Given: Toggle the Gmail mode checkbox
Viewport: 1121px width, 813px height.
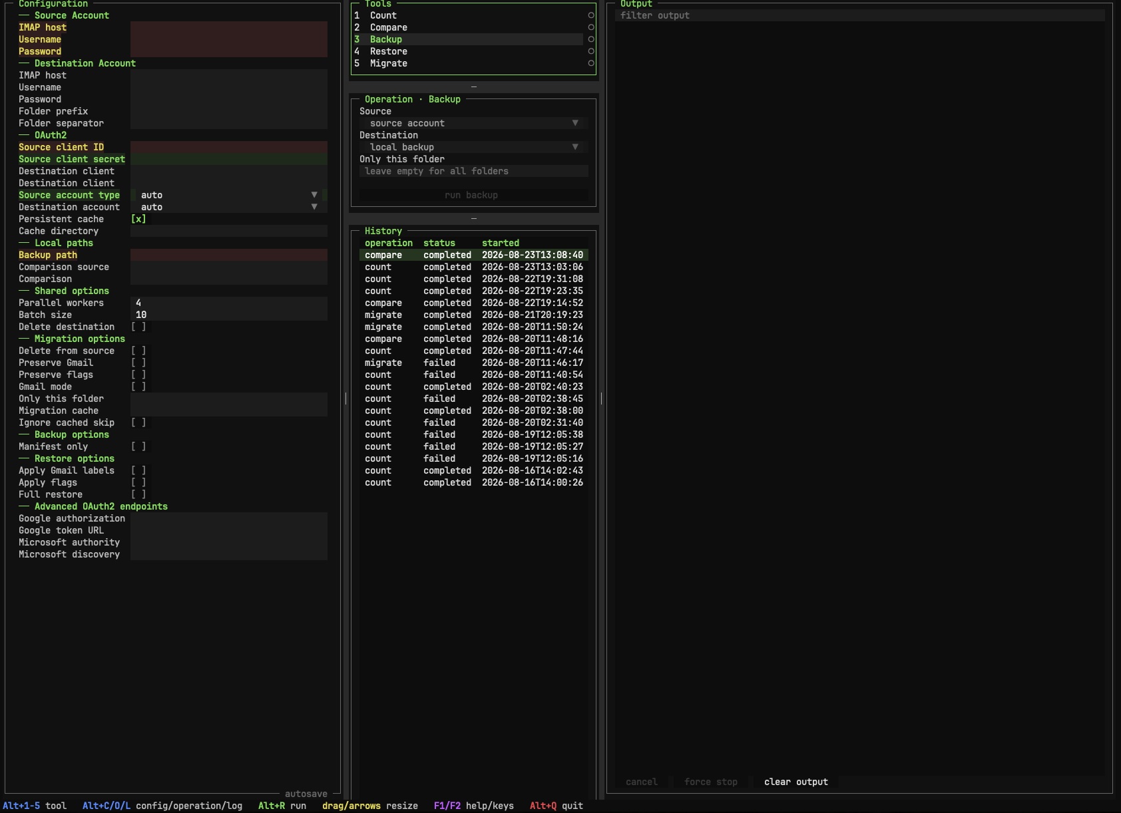Looking at the screenshot, I should click(138, 387).
